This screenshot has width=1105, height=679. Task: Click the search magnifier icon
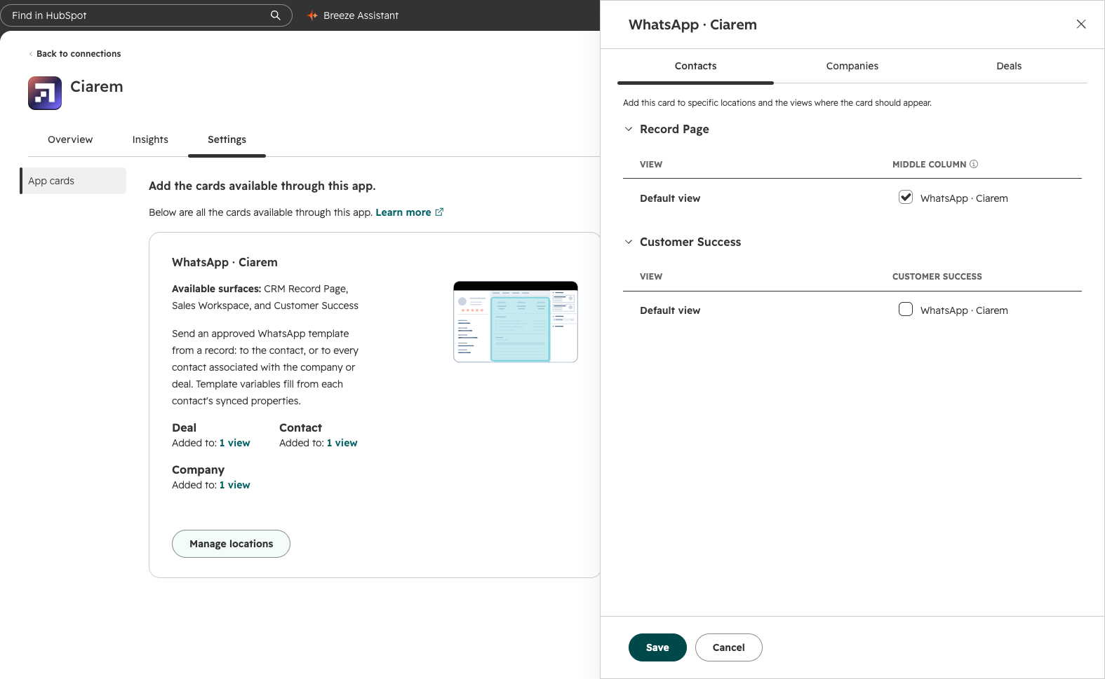pos(276,15)
